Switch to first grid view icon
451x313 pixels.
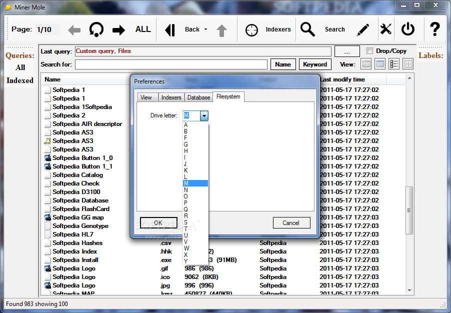click(366, 64)
